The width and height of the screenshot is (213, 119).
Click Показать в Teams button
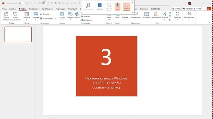(192, 9)
